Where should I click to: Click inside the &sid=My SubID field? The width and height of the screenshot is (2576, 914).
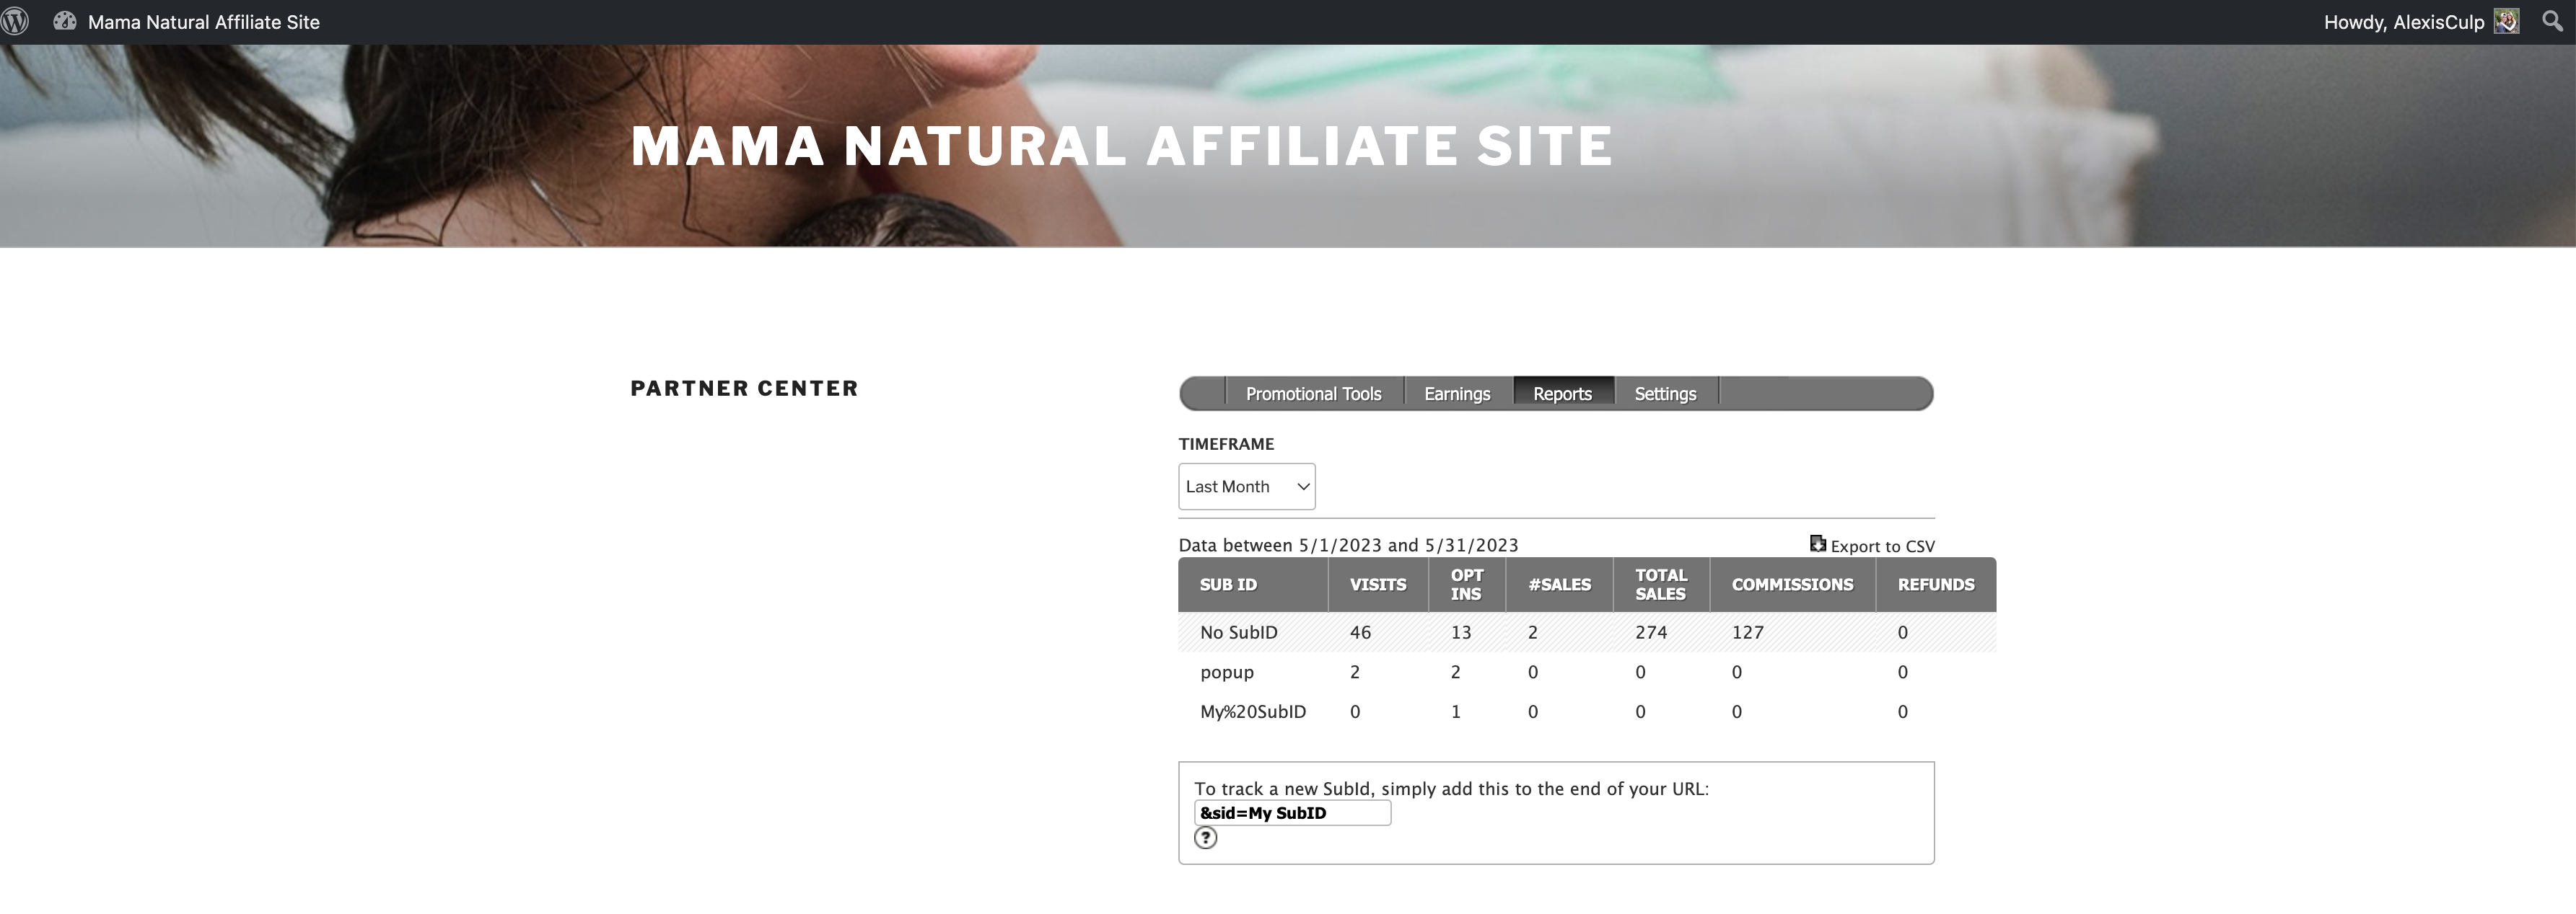point(1292,813)
